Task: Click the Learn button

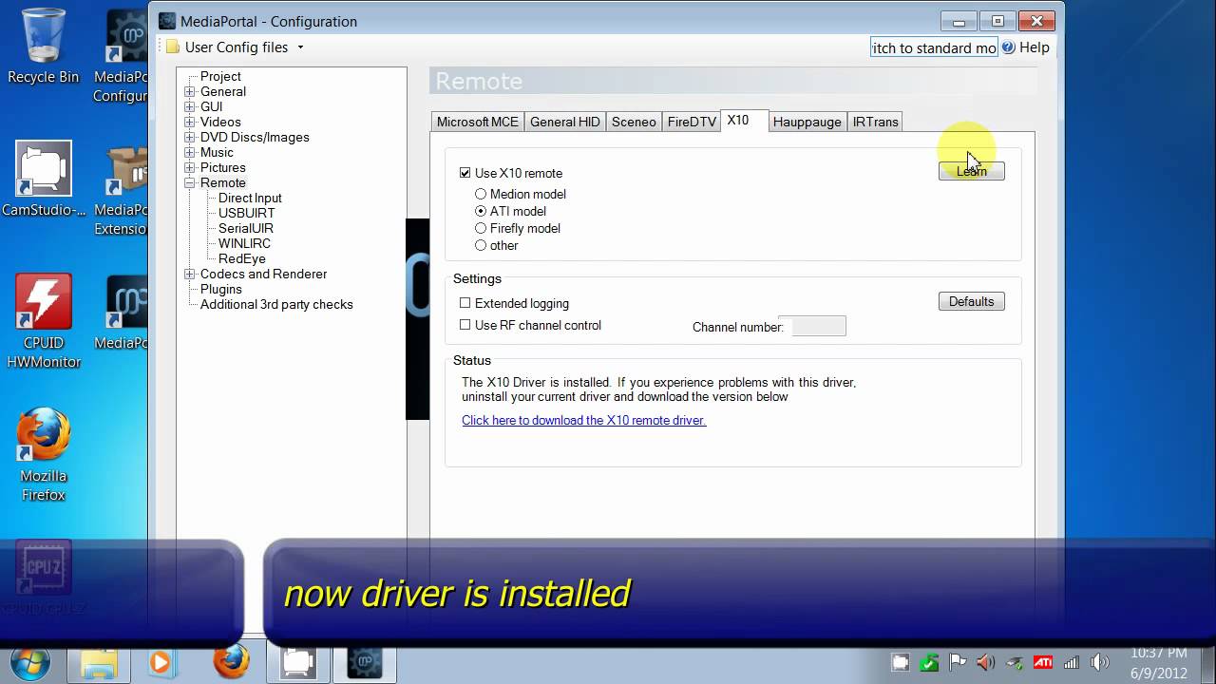Action: tap(971, 171)
